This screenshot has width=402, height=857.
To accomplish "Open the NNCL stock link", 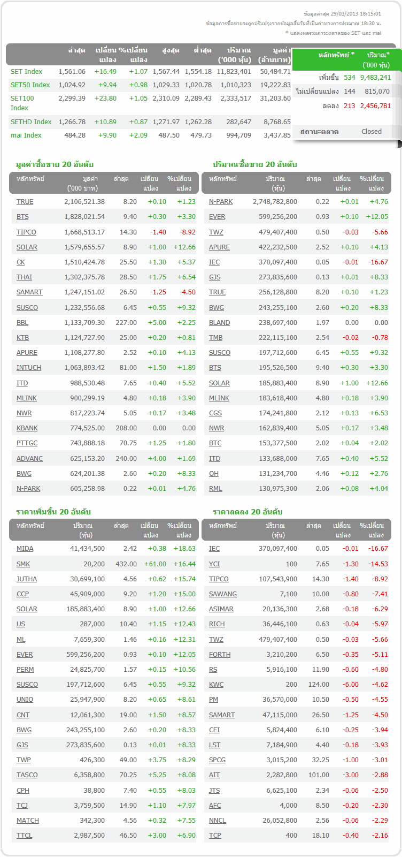I will 217,821.
